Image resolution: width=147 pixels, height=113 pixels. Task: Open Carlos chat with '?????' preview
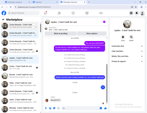[20, 68]
